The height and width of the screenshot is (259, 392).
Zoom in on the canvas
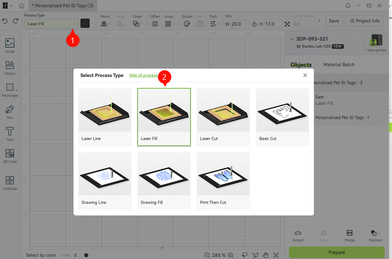(x=231, y=255)
